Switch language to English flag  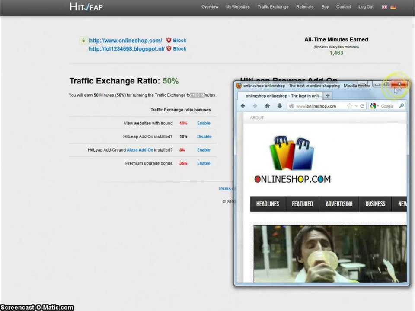coord(384,7)
